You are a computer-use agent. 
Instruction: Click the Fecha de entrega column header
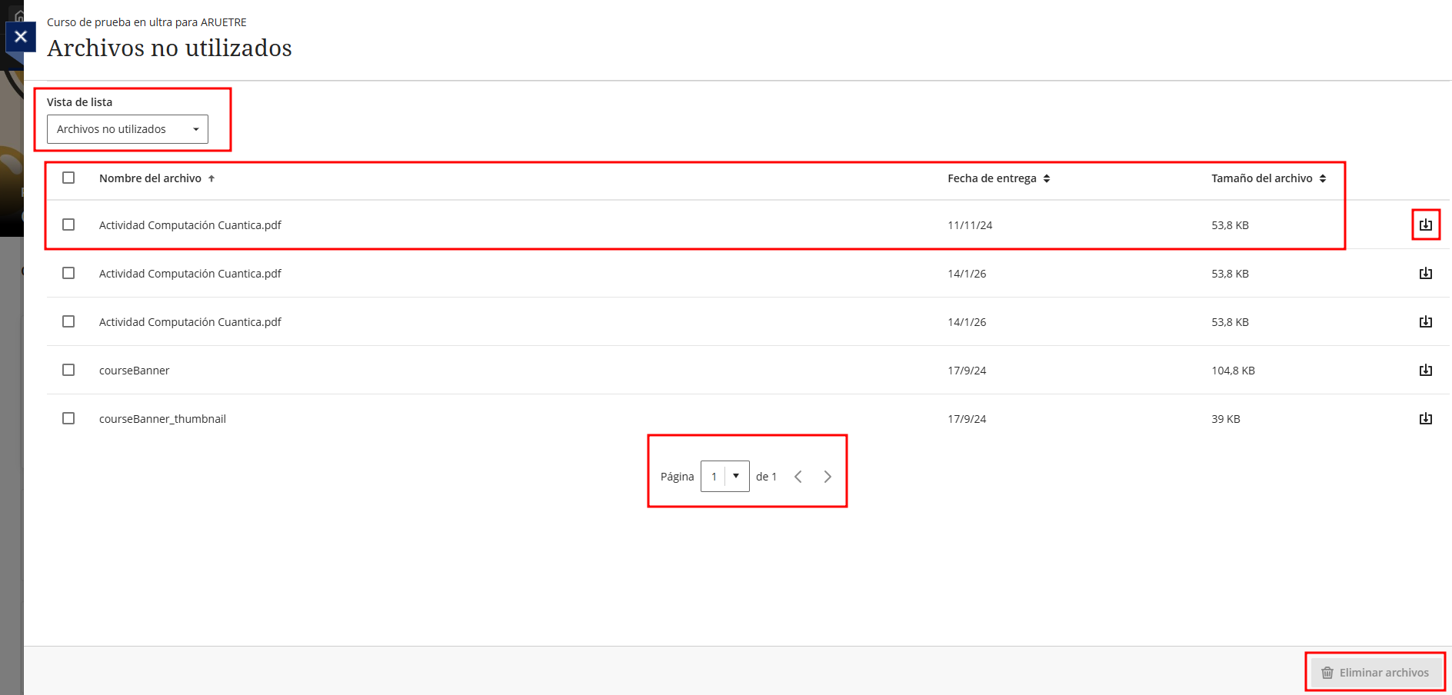(x=991, y=178)
